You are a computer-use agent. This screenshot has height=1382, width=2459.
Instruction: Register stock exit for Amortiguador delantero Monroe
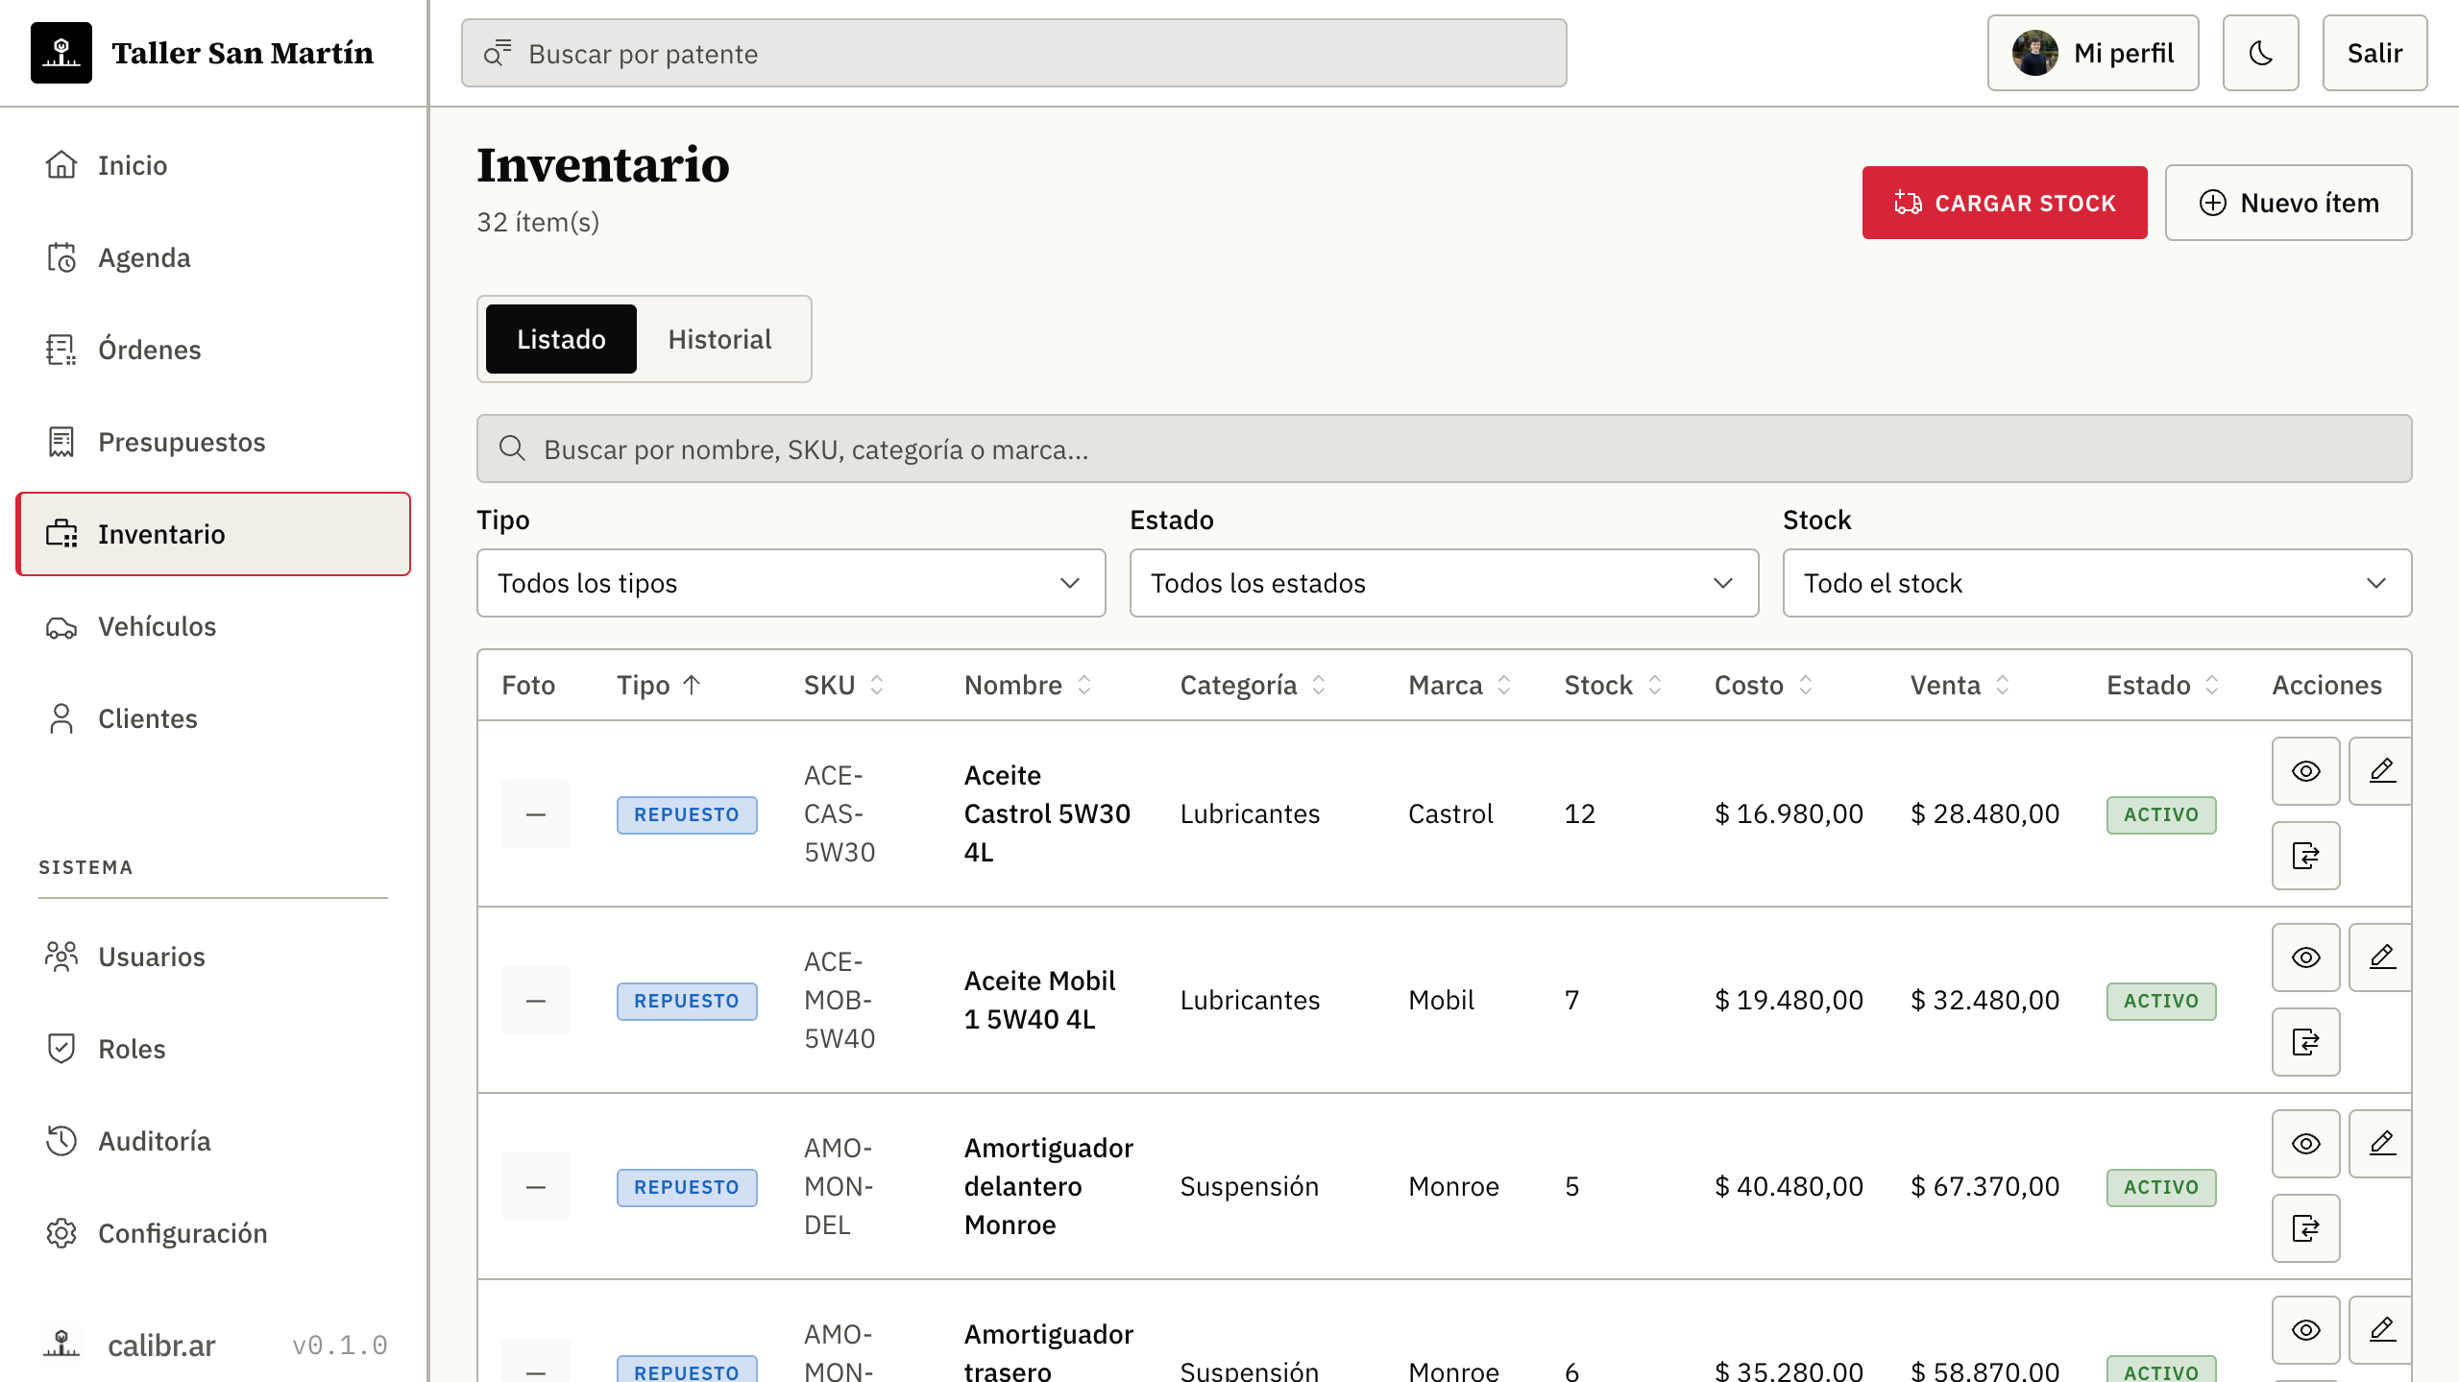click(x=2305, y=1228)
